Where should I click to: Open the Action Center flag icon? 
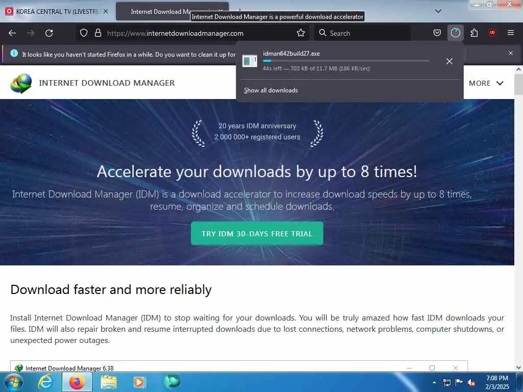click(x=459, y=382)
